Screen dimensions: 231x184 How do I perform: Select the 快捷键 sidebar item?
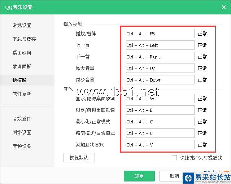(27, 80)
